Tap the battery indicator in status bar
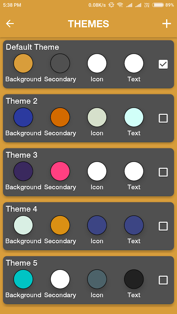 (x=158, y=5)
